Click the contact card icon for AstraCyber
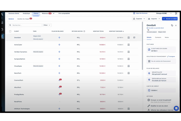 (x=128, y=45)
